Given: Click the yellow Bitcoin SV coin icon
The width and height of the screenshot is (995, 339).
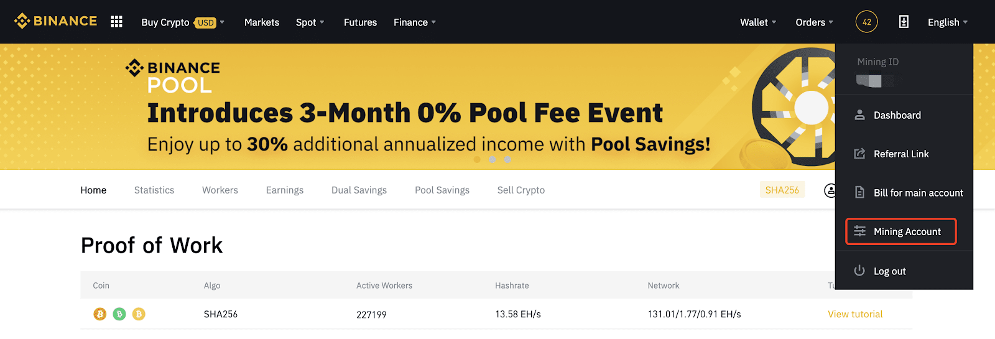Looking at the screenshot, I should pos(139,314).
